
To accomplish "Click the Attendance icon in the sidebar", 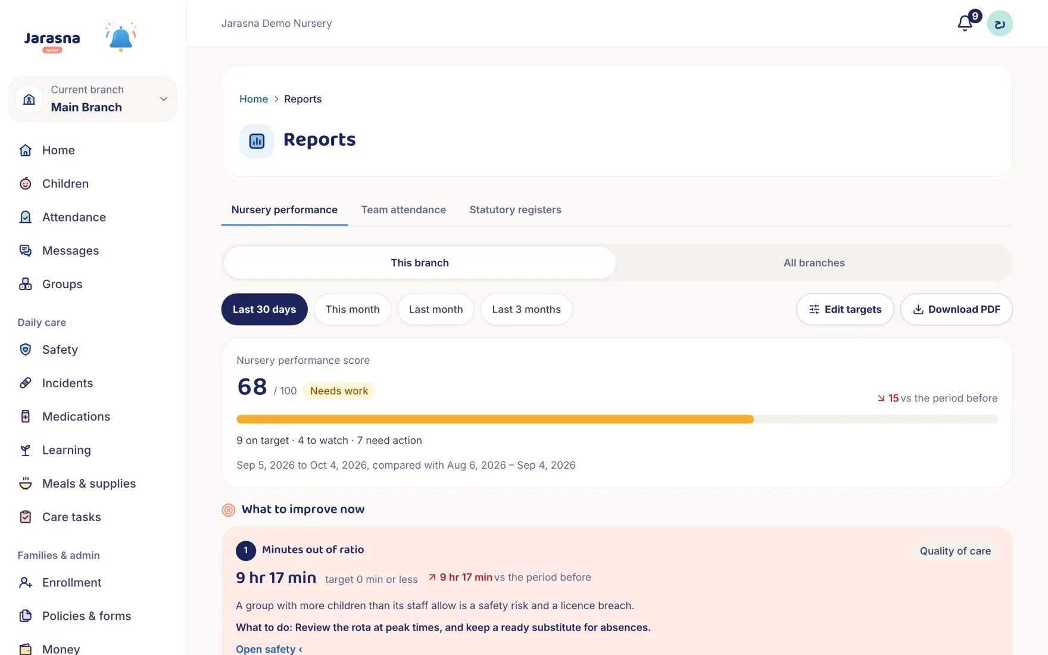I will tap(26, 217).
